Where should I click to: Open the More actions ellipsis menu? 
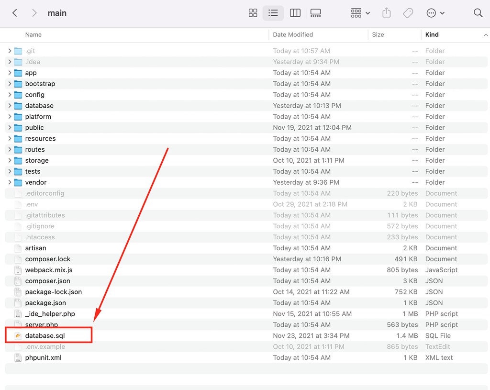coord(435,13)
